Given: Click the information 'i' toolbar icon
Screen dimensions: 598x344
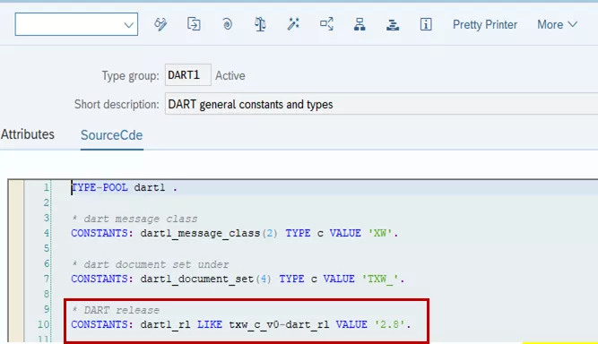Looking at the screenshot, I should point(426,24).
